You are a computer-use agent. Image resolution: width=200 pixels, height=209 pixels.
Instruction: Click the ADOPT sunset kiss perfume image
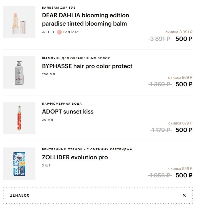pyautogui.click(x=19, y=118)
